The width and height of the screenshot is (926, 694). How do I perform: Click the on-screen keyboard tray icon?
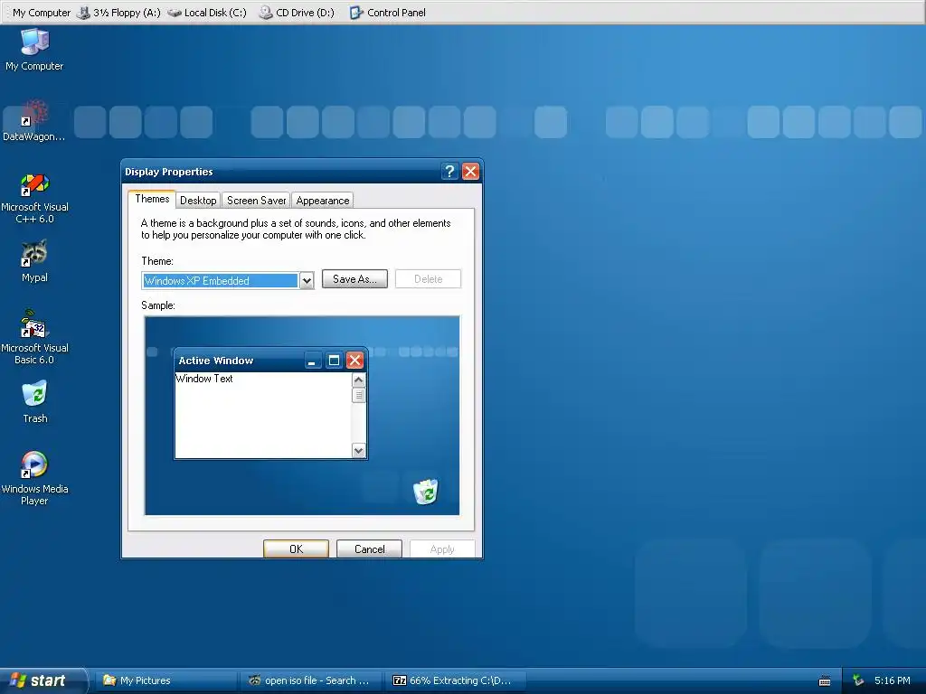[825, 681]
